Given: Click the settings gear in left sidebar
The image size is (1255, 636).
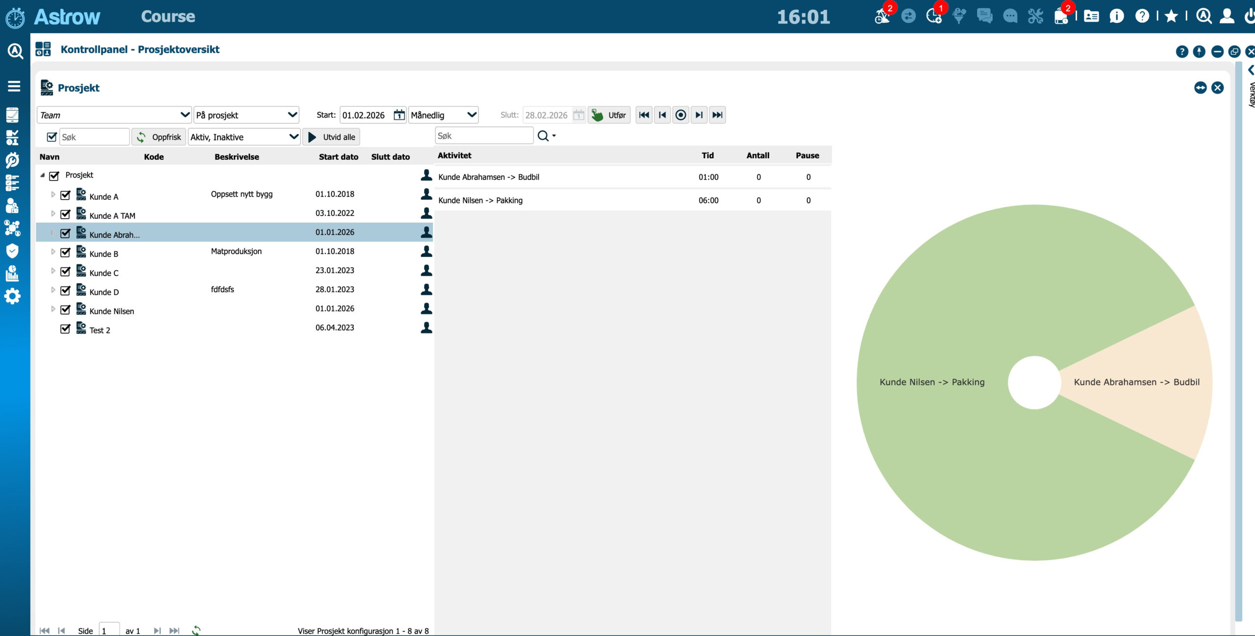Looking at the screenshot, I should point(12,296).
